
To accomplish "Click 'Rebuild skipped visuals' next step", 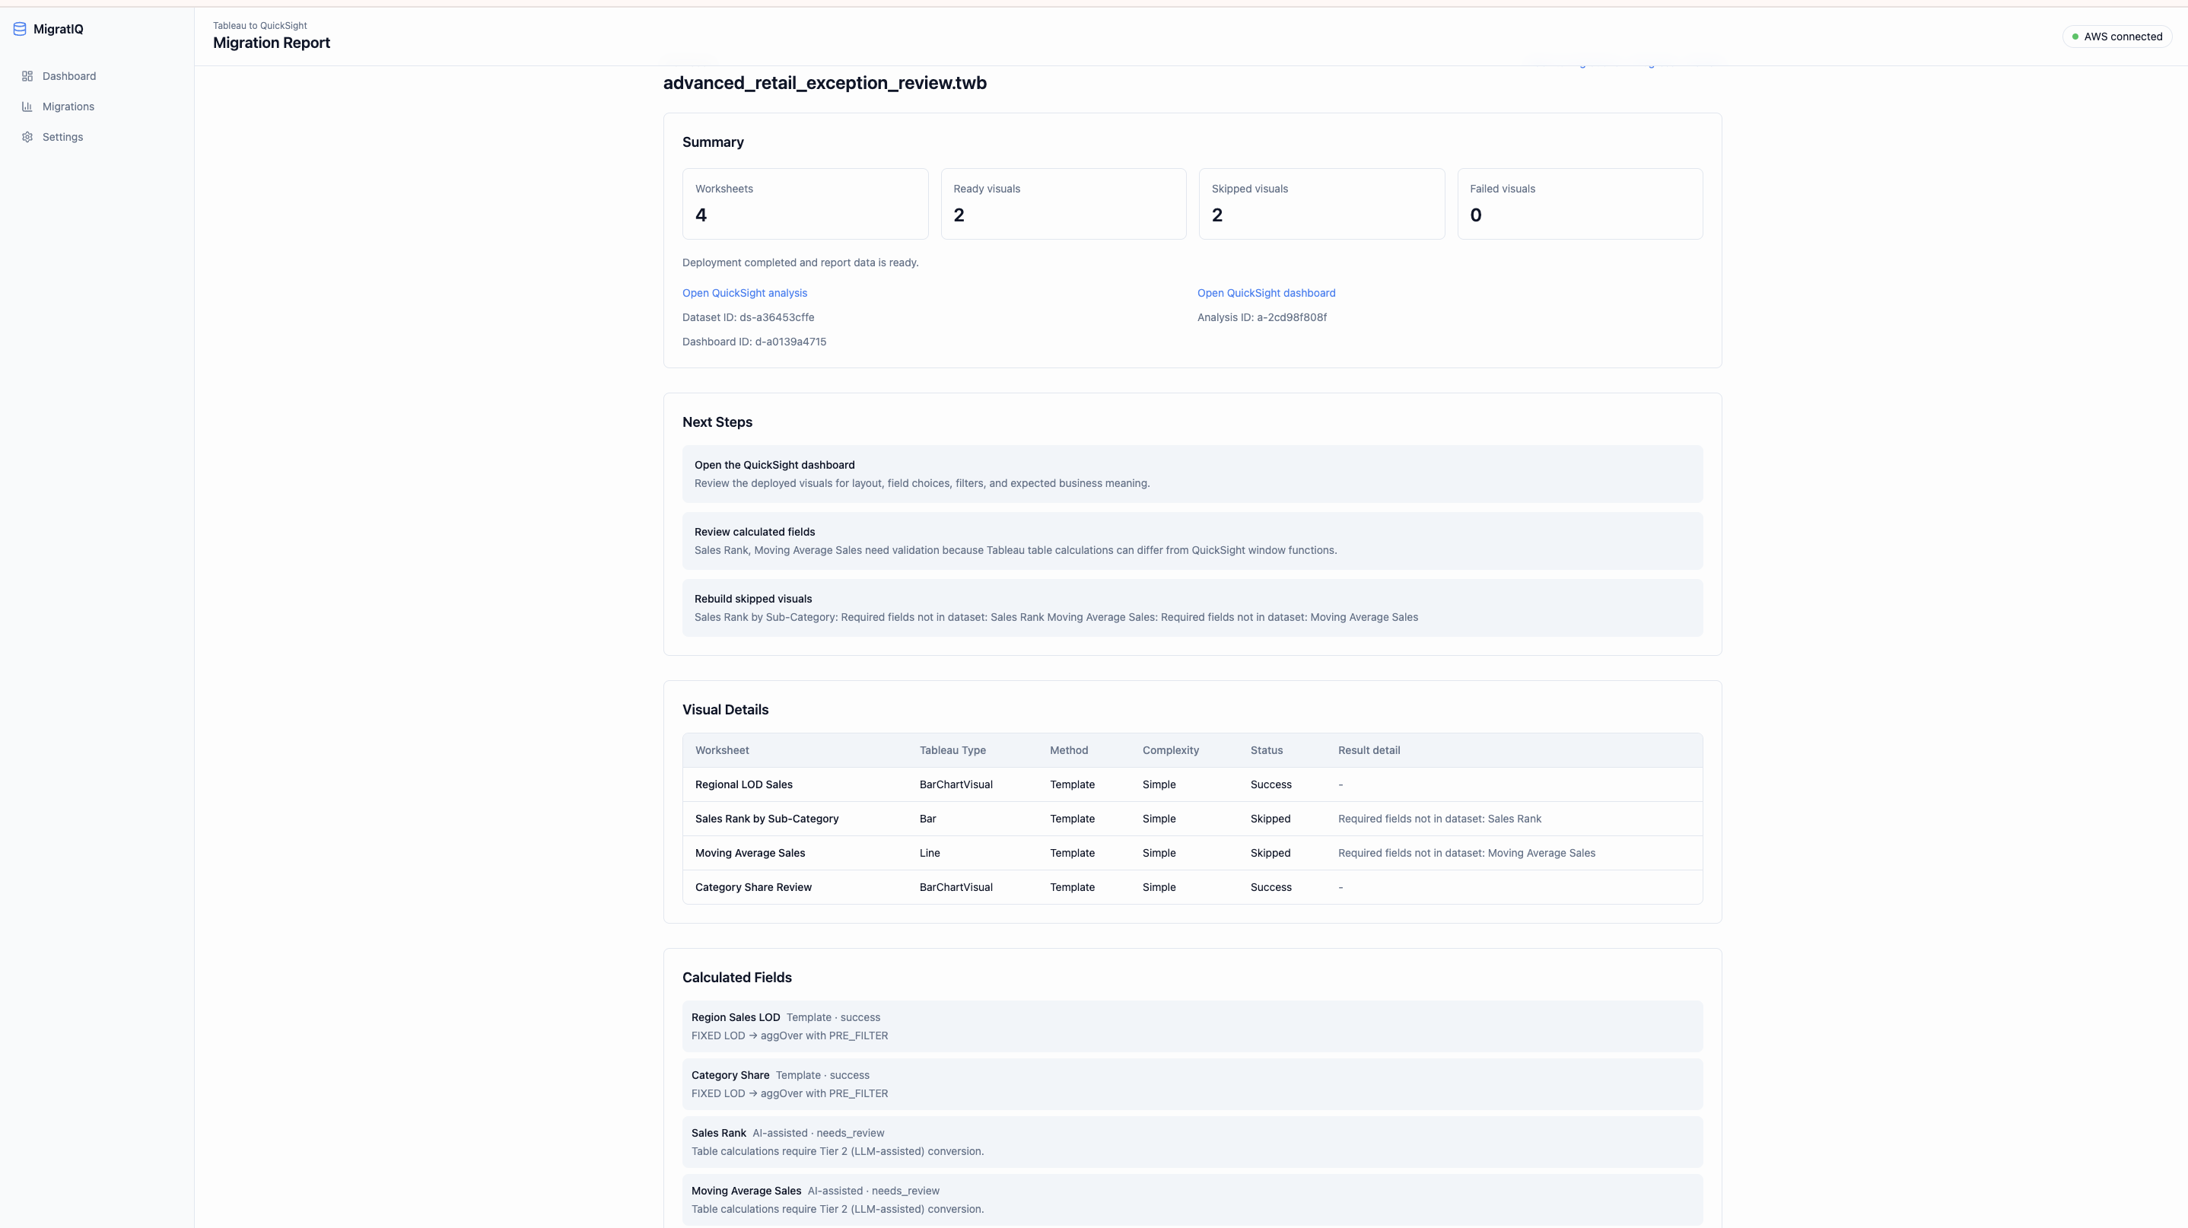I will click(1193, 608).
